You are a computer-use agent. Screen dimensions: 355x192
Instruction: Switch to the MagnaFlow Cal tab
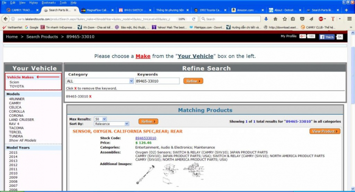point(98,10)
